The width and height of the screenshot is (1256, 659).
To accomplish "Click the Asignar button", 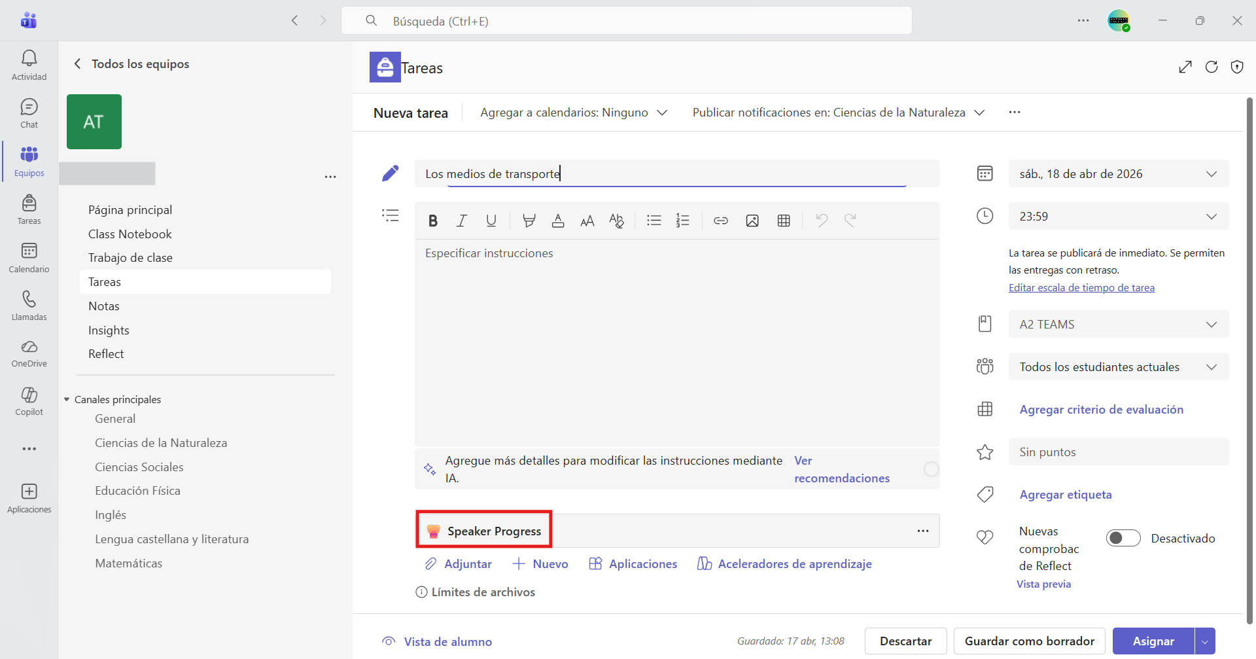I will tap(1153, 641).
